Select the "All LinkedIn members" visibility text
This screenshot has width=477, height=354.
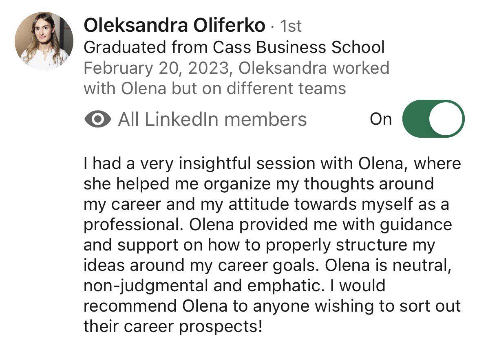[212, 119]
